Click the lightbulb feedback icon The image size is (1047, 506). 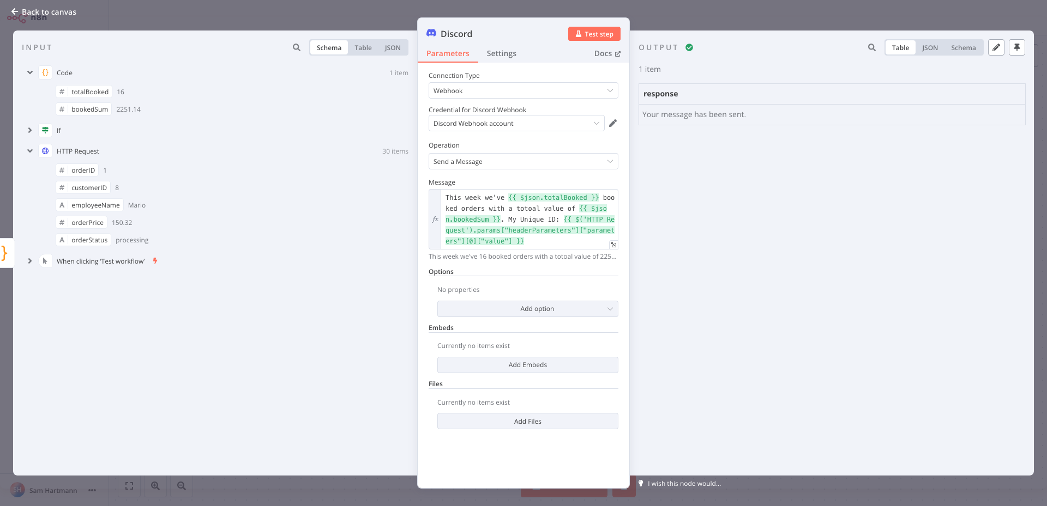[641, 483]
